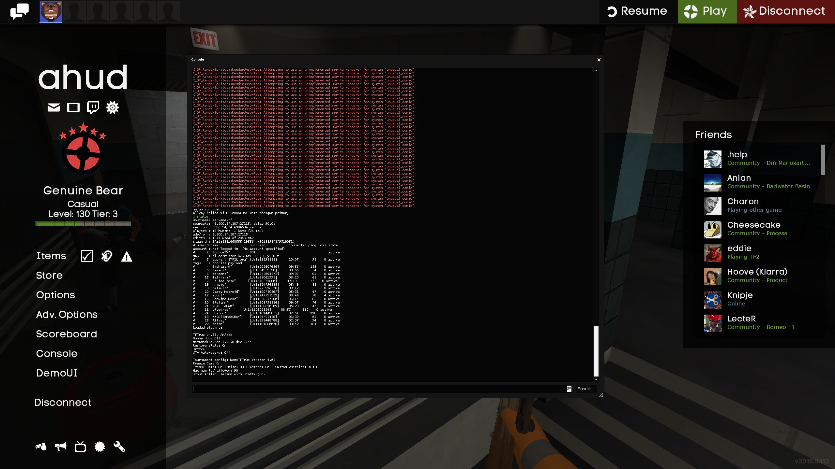Image resolution: width=835 pixels, height=469 pixels.
Task: Open Adv. Options
Action: 67,315
